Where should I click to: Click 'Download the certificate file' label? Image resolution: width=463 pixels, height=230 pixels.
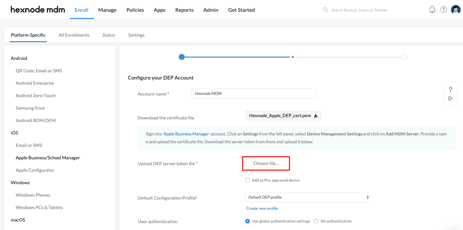(166, 118)
